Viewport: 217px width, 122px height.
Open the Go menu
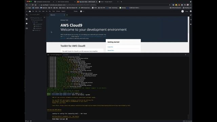tap(47, 11)
